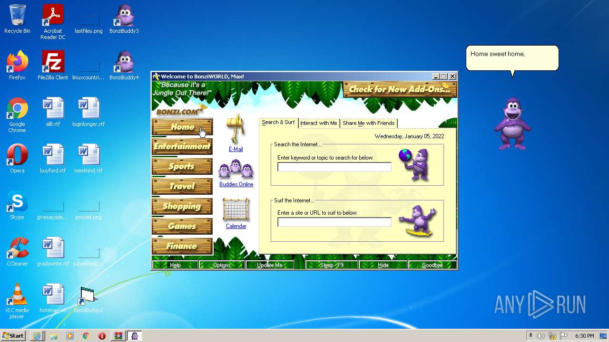Image resolution: width=609 pixels, height=342 pixels.
Task: Launch VLC media player shortcut
Action: coord(17,301)
